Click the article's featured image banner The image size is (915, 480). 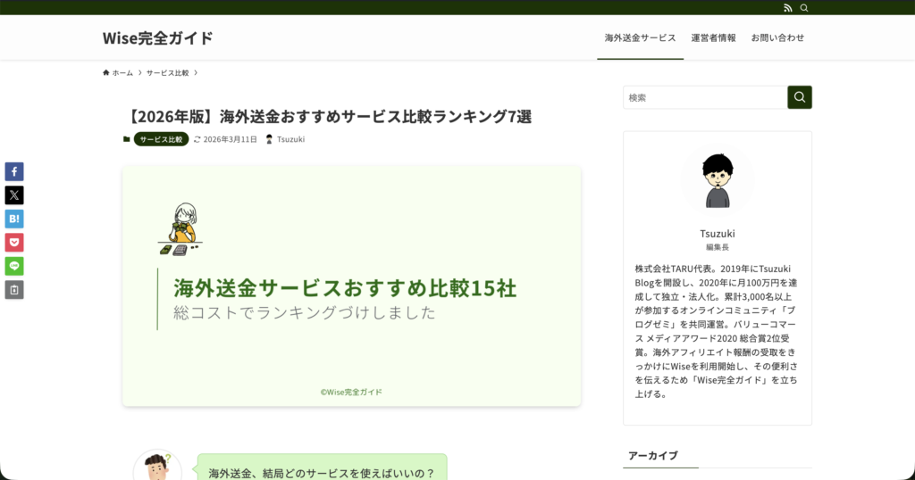tap(351, 286)
